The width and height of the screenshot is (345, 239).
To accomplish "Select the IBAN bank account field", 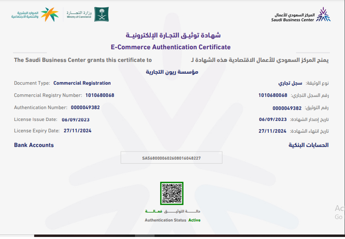I will 171,158.
